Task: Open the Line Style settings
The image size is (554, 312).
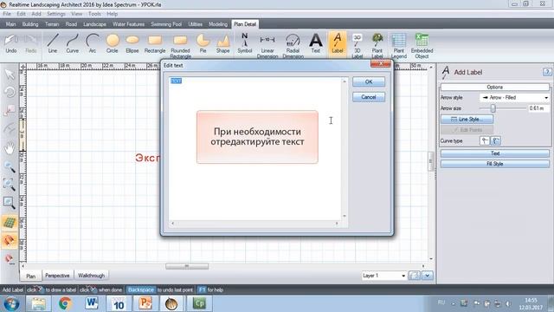Action: coord(467,120)
